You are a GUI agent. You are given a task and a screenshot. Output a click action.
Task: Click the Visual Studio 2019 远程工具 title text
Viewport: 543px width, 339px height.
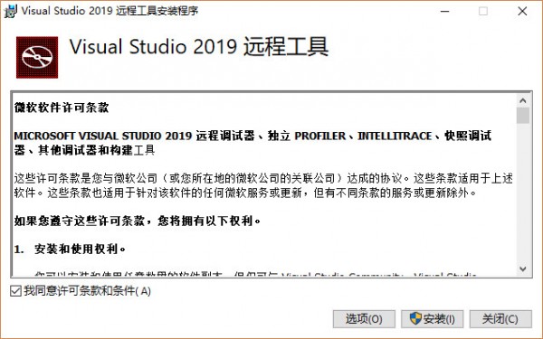pos(199,47)
